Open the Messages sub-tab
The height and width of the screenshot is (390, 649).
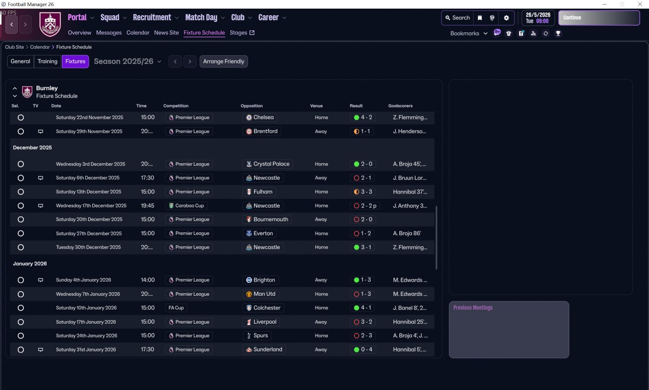click(109, 33)
